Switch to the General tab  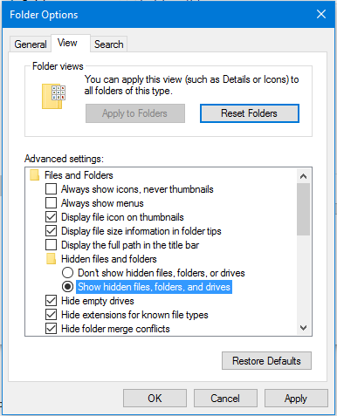point(31,44)
